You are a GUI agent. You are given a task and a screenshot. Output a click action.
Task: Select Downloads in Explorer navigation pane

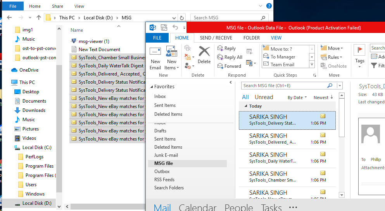[x=30, y=110]
